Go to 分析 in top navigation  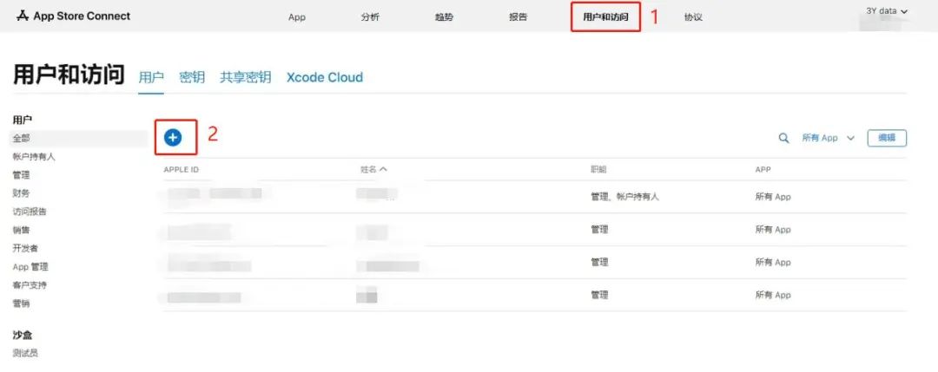tap(370, 17)
